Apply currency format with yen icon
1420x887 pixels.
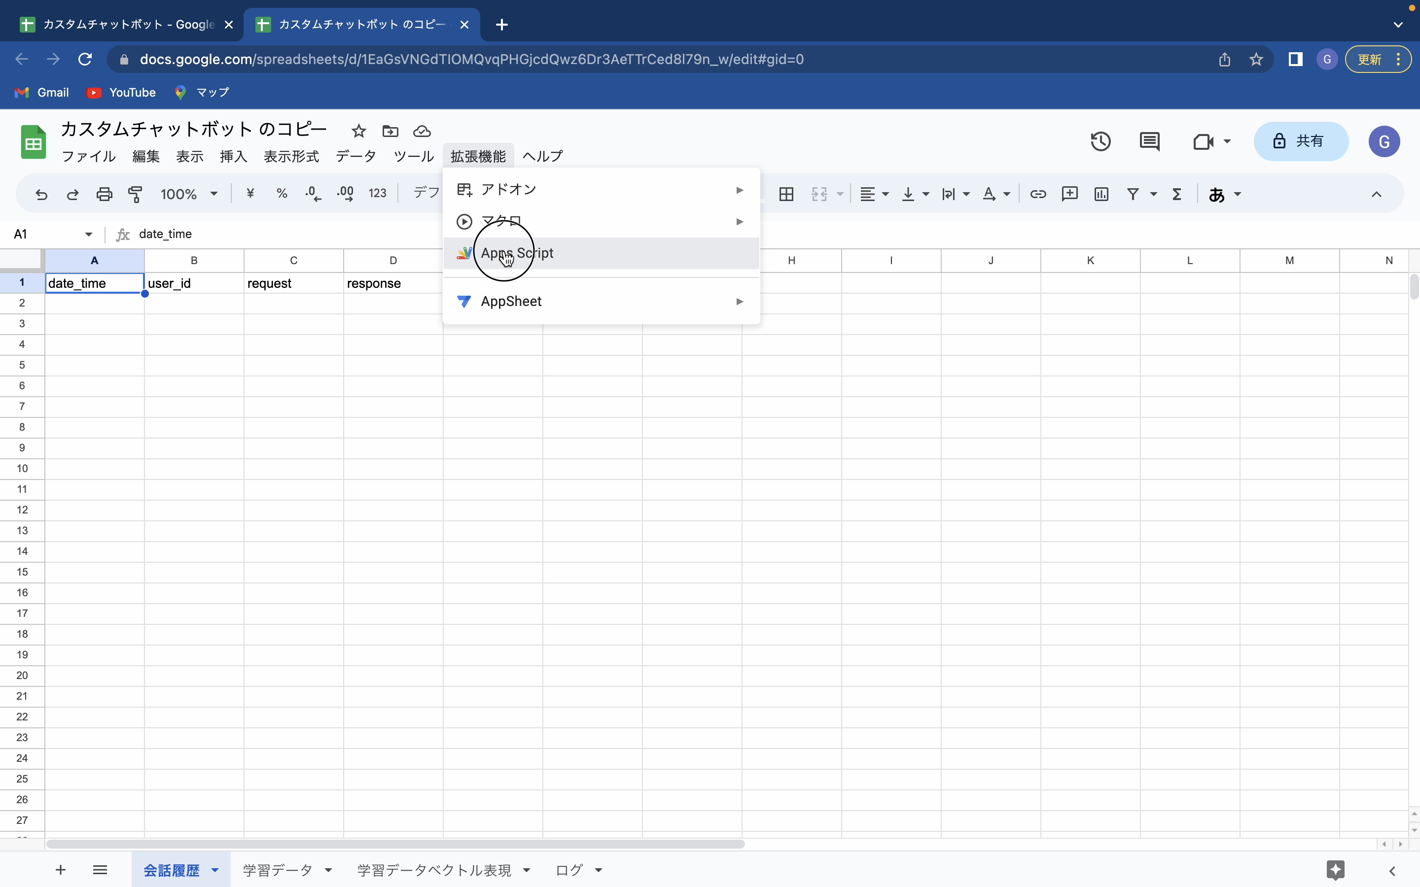tap(250, 194)
